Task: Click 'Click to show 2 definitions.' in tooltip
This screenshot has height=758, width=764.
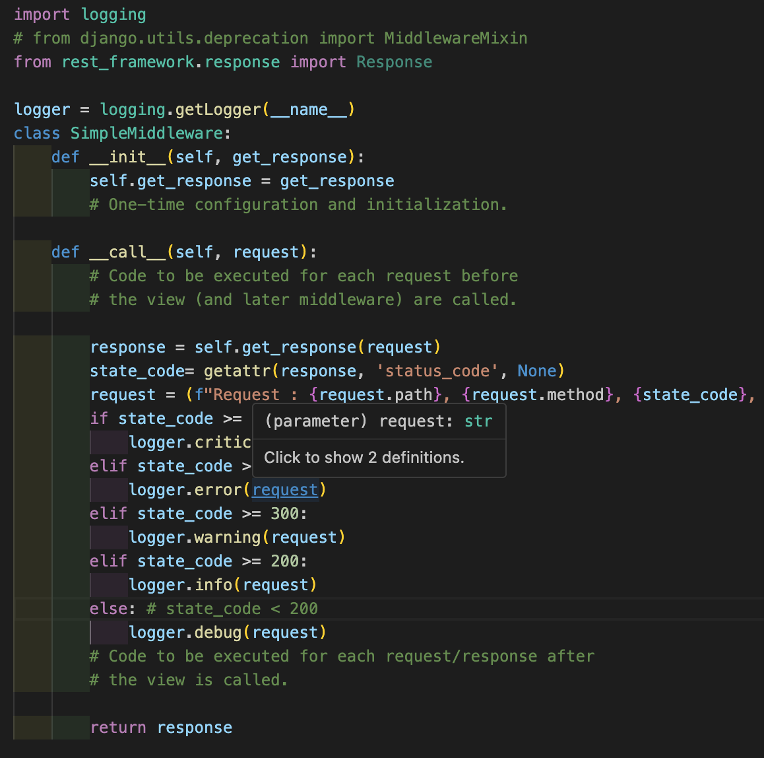Action: 364,458
